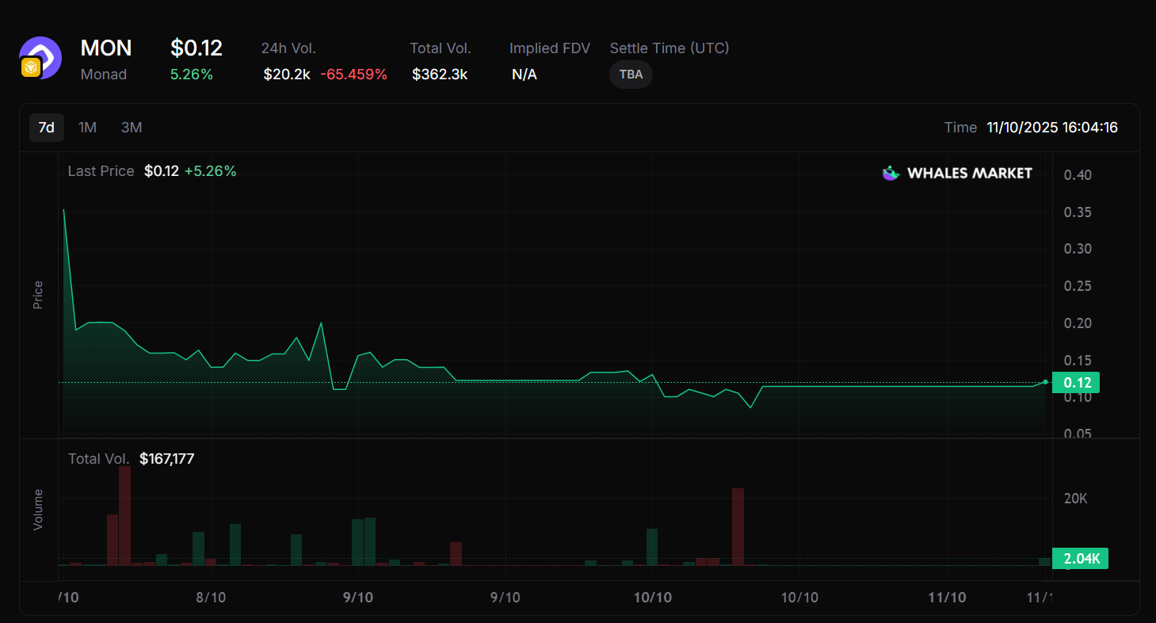
Task: Select the 7d timeframe tab
Action: coord(47,128)
